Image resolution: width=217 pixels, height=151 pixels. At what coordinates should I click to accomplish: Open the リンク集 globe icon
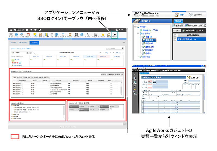pyautogui.click(x=22, y=35)
